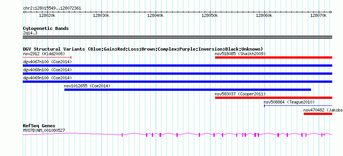The height and width of the screenshot is (156, 343).
Task: Click the MYO7B gene direction arrow near the end
Action: 324,135
